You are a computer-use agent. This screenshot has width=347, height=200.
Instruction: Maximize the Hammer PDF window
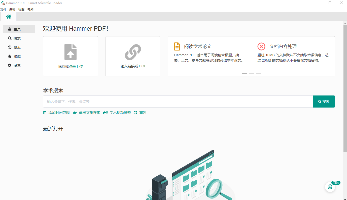pos(330,3)
